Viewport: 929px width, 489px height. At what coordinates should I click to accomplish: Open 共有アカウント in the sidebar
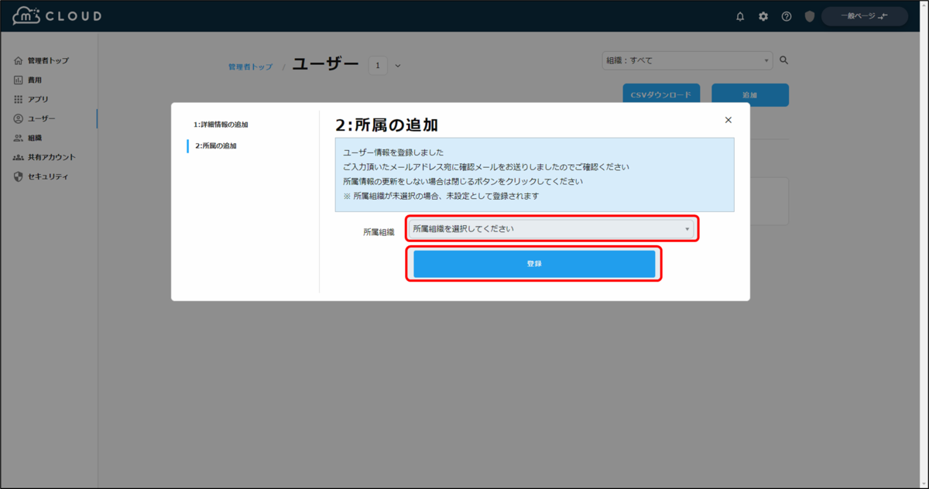click(52, 156)
